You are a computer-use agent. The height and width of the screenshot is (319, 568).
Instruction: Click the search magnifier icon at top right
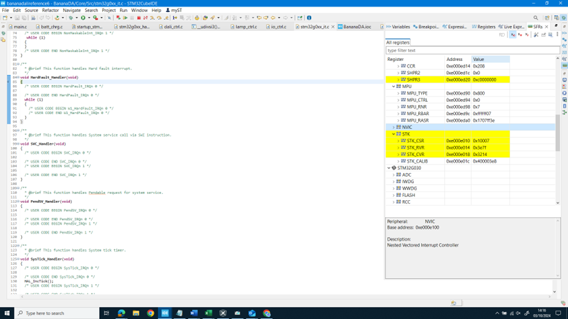coord(535,18)
